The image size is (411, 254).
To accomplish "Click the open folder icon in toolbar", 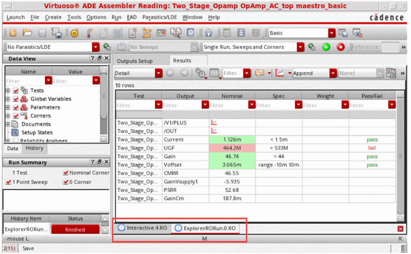I will coord(27,33).
